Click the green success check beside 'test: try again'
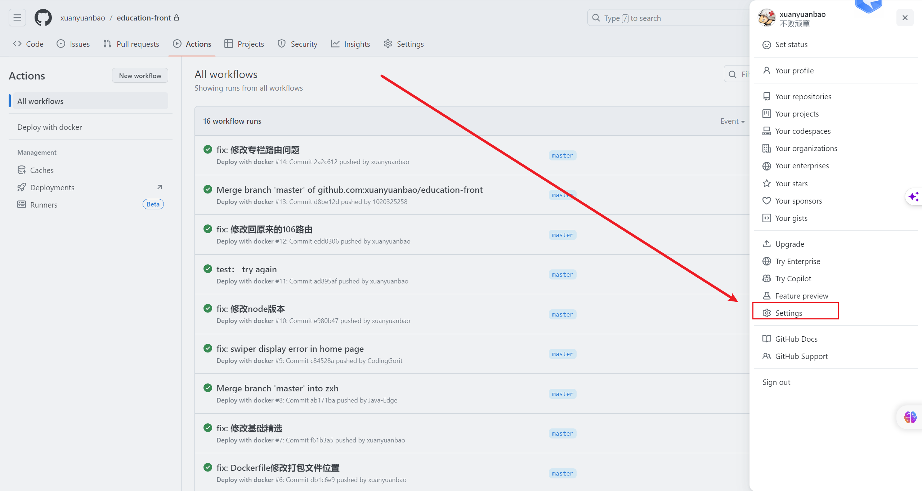The height and width of the screenshot is (491, 922). coord(207,268)
